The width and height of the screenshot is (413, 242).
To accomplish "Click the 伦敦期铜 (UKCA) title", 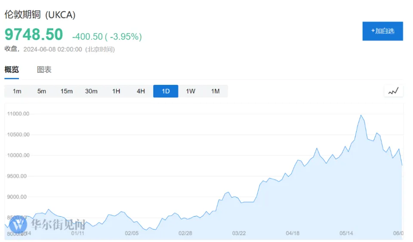I will tap(40, 15).
